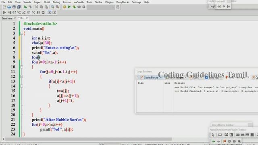258x145 pixels.
Task: Click the Rebuild icon
Action: tap(79, 7)
